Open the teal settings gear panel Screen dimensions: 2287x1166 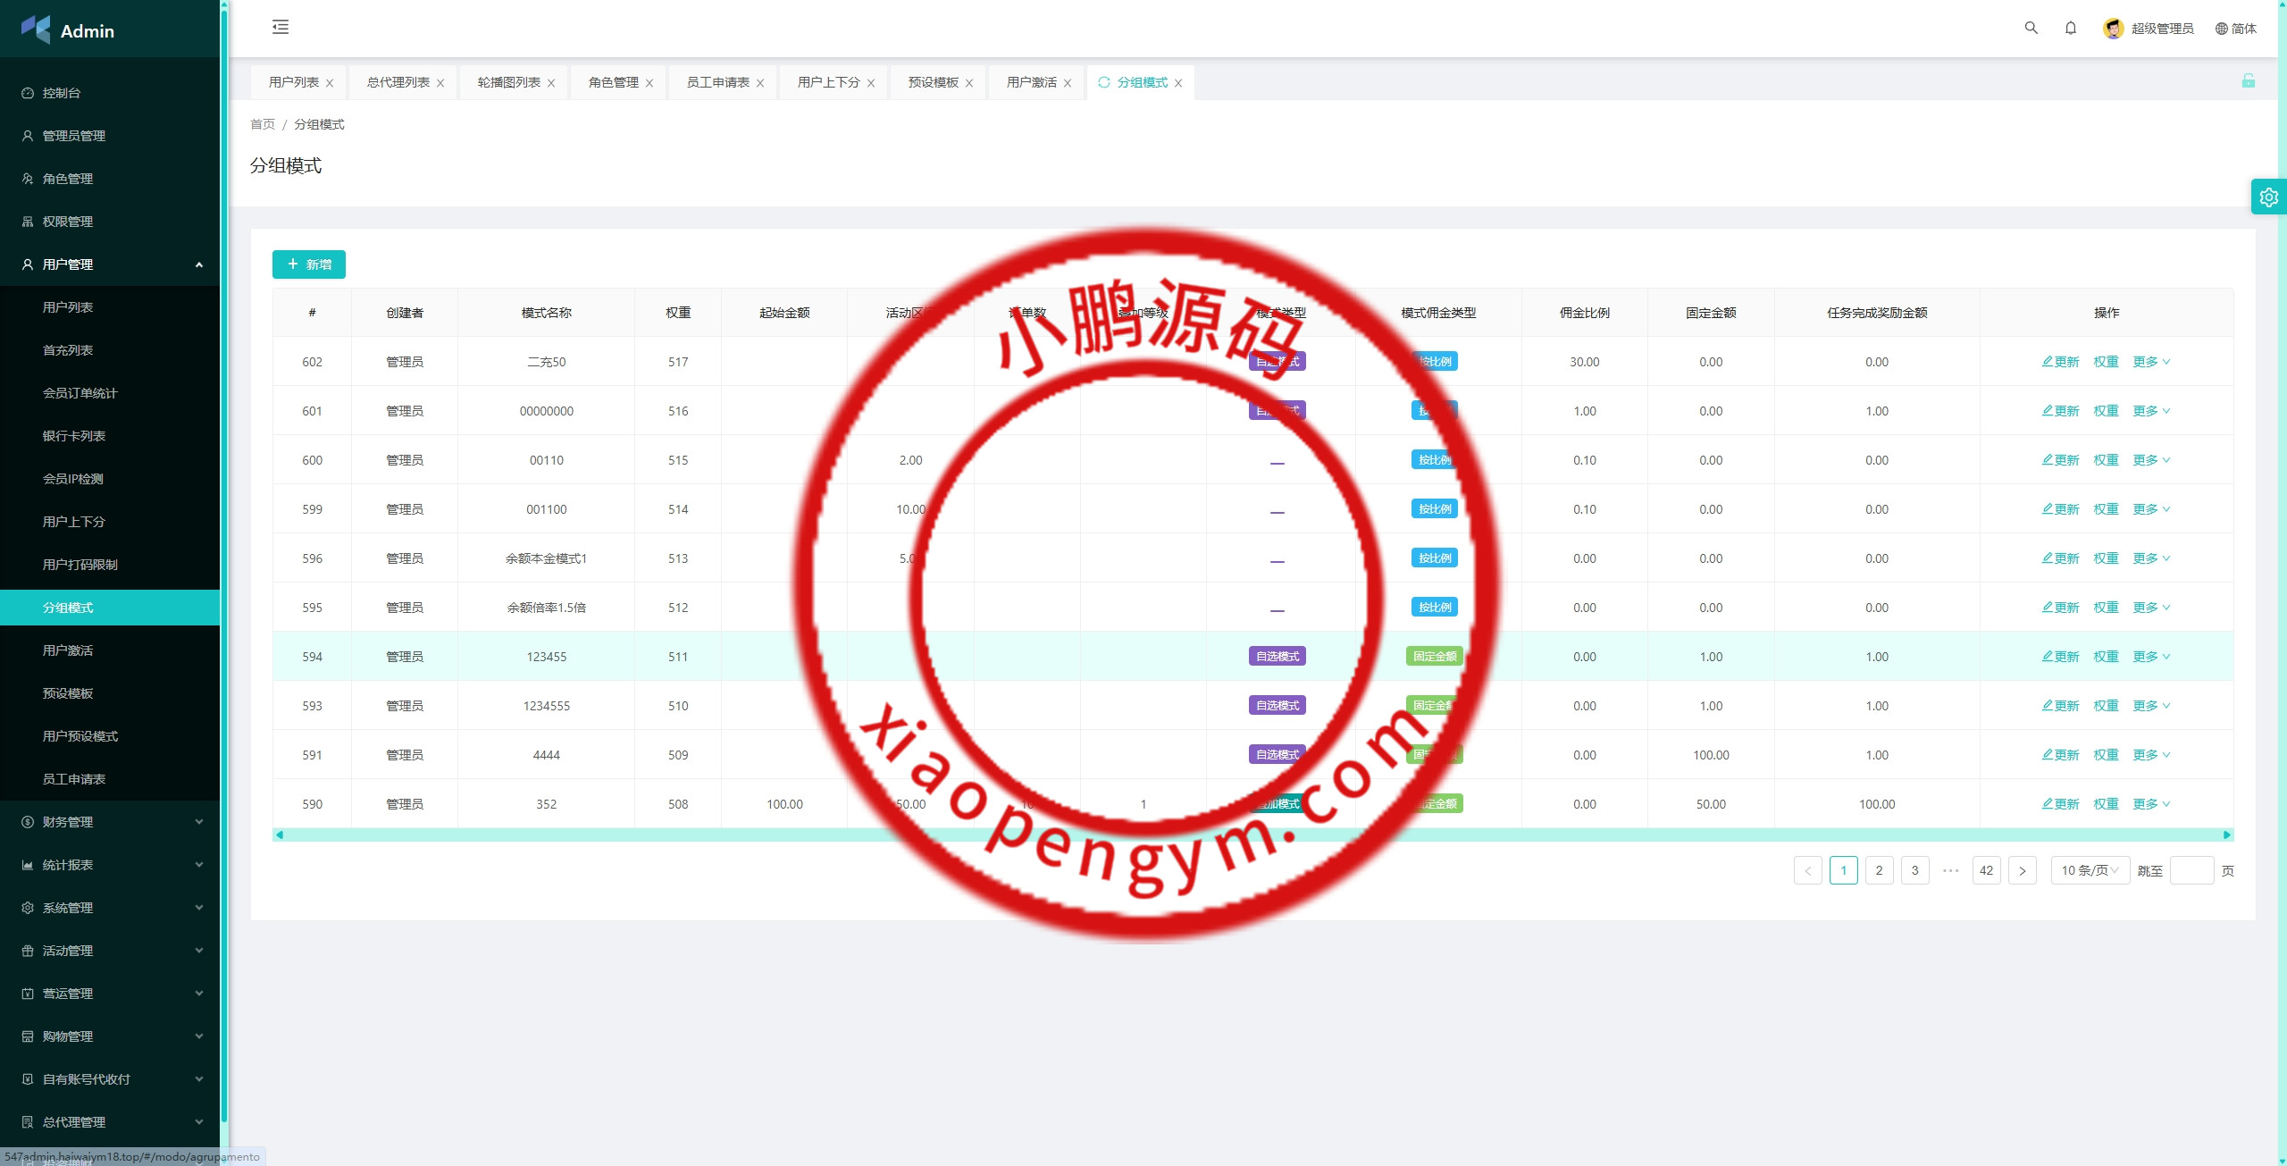[2268, 197]
